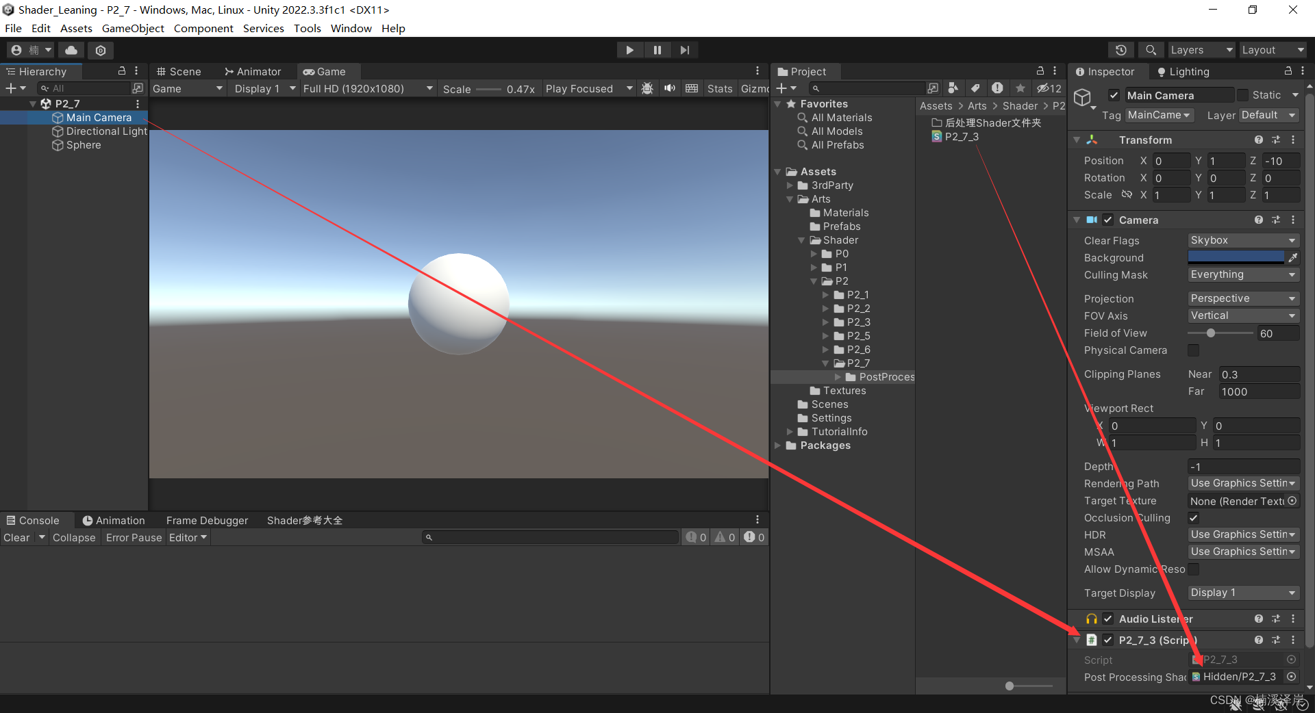Open the undo history icon

coord(1120,50)
